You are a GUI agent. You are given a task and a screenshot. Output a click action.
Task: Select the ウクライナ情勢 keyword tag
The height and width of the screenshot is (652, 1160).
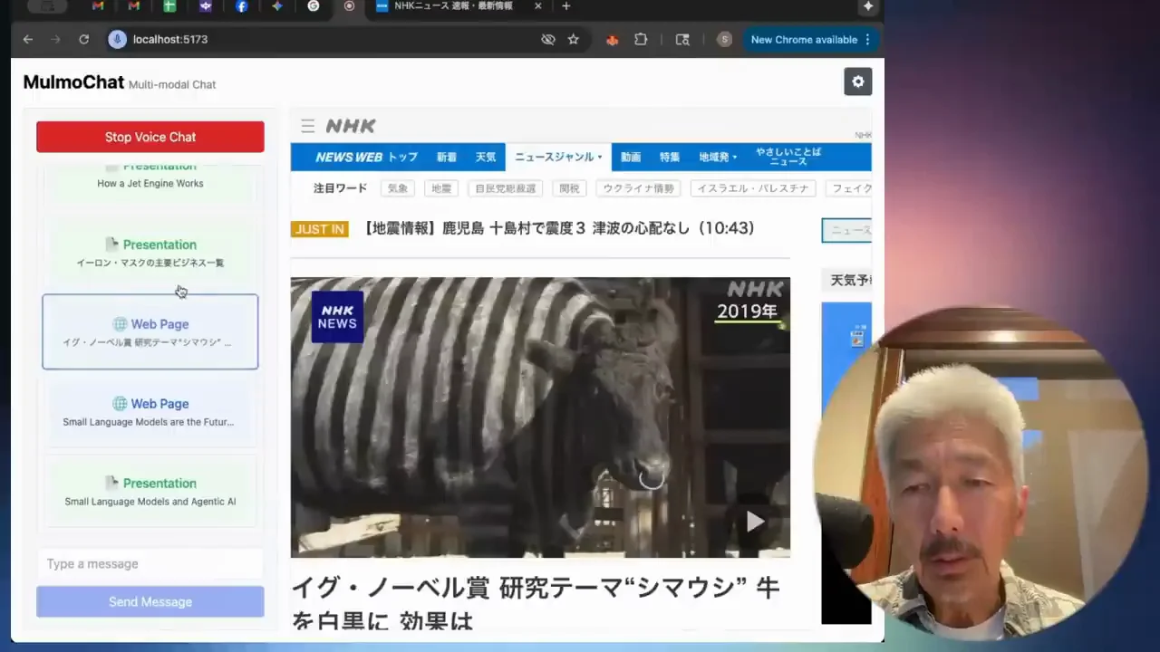pos(638,188)
